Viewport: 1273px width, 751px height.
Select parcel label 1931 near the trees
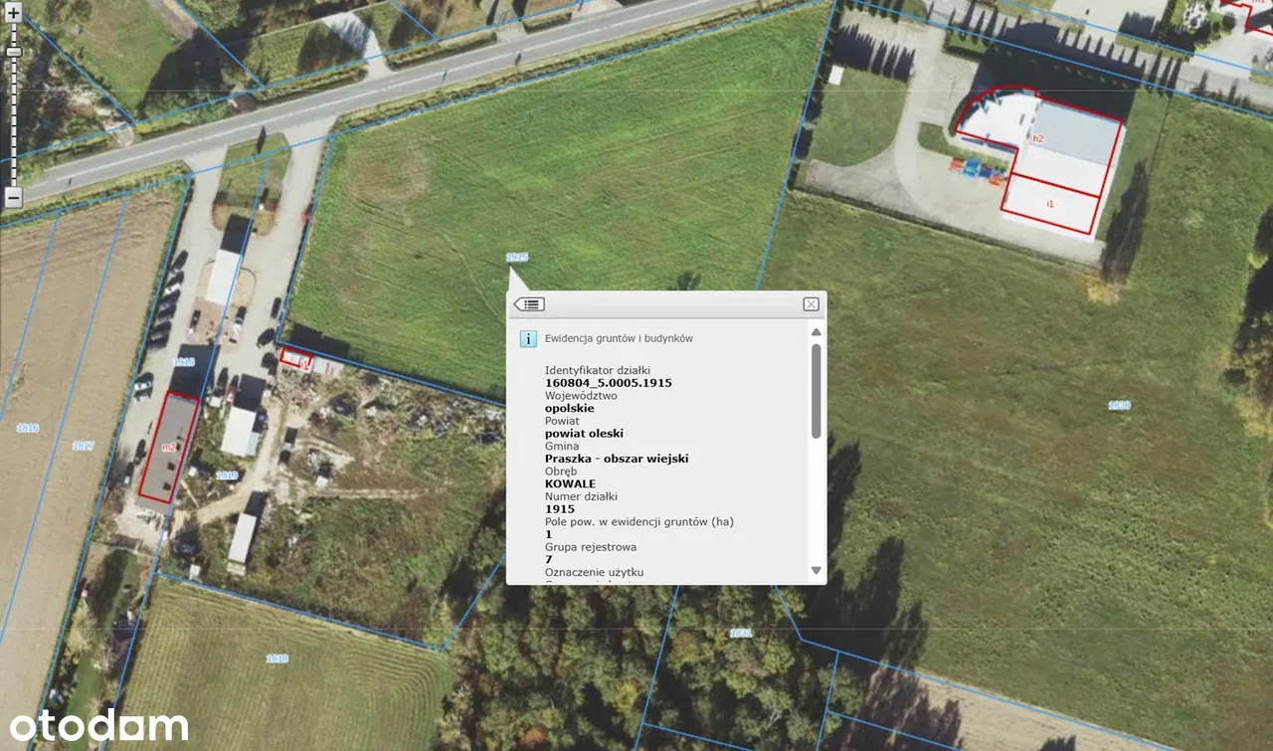click(741, 633)
